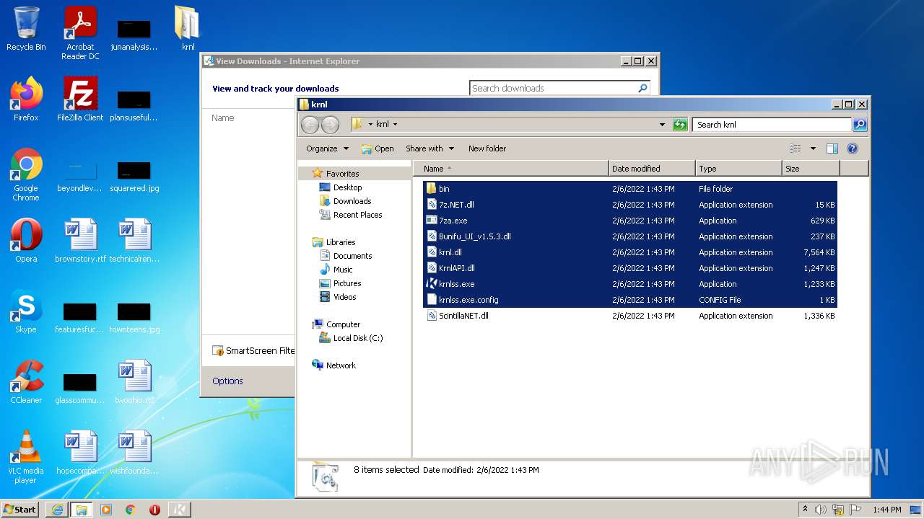
Task: Open Windows Media Player taskbar icon
Action: 106,510
